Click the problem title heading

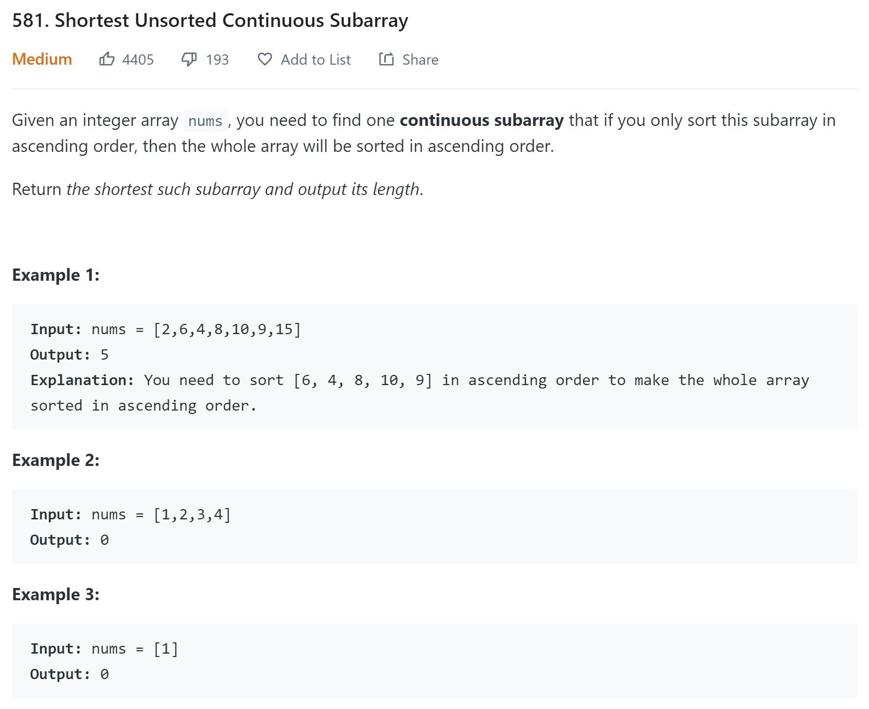click(210, 21)
